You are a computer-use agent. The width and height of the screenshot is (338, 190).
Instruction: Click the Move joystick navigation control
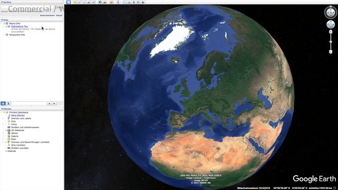[x=331, y=25]
